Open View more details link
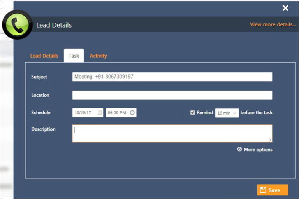 273,24
